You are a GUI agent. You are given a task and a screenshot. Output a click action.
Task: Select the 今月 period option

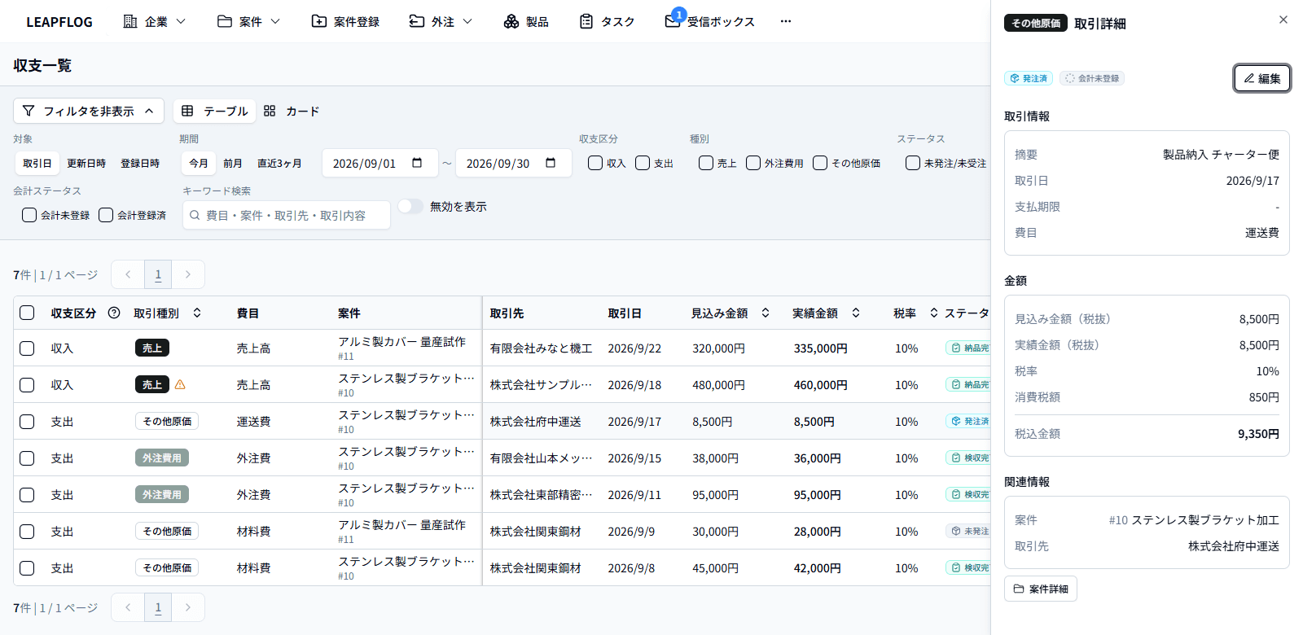point(199,163)
